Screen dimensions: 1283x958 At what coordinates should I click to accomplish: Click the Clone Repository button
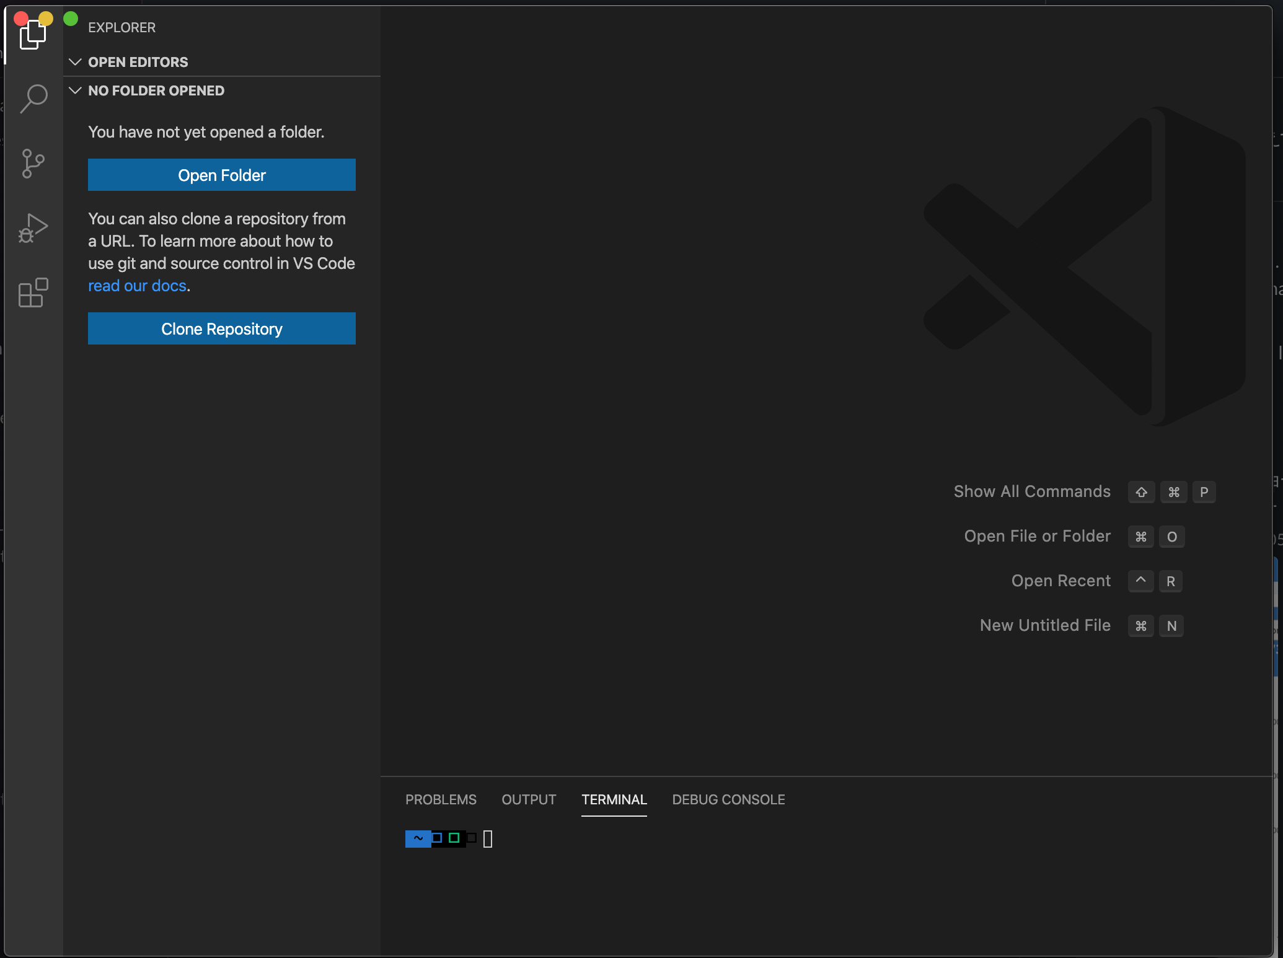click(222, 328)
